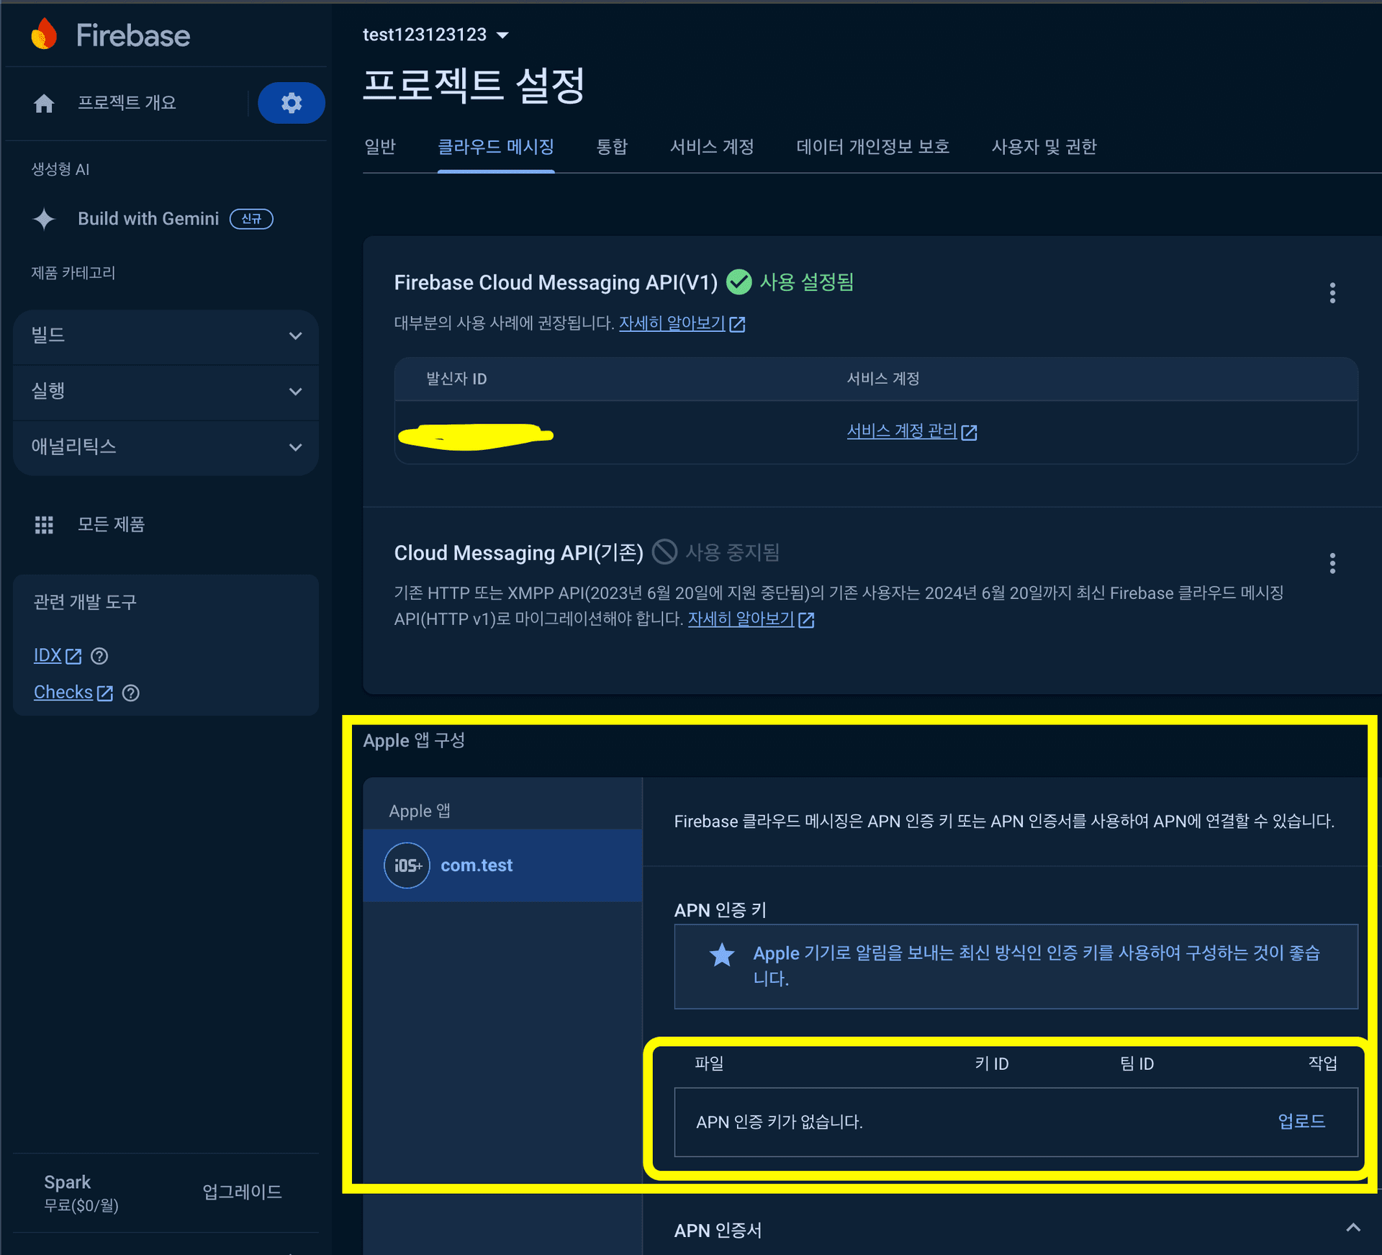
Task: Select the 클라우드 메시징 tab
Action: click(496, 147)
